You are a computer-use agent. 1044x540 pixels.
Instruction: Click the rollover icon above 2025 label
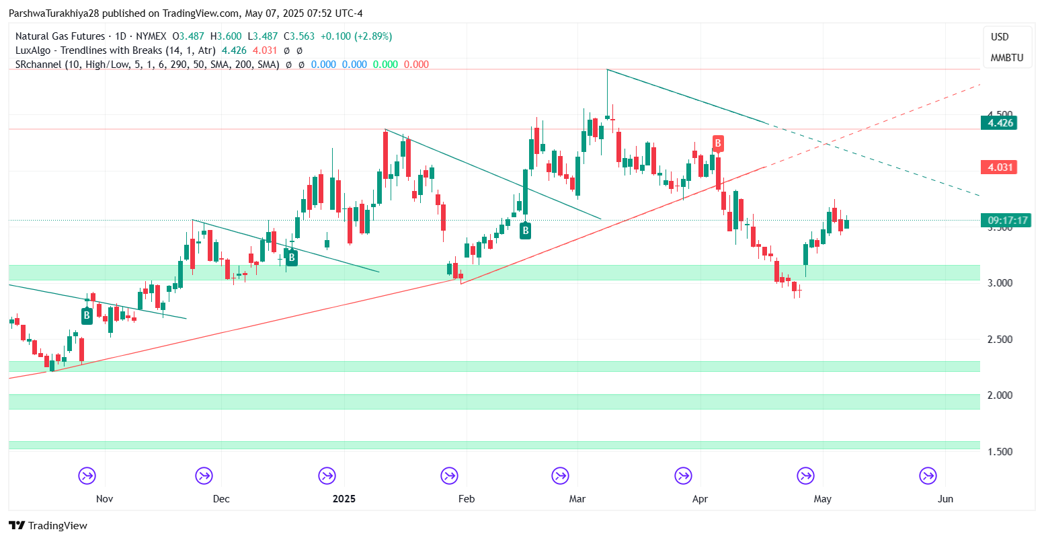[327, 476]
